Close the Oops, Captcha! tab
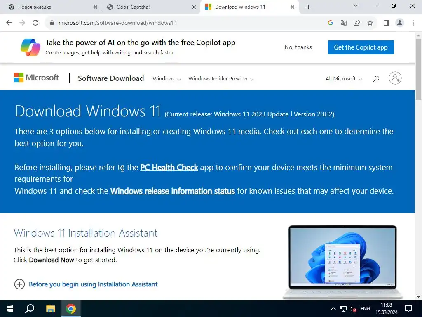This screenshot has height=317, width=422. (x=194, y=7)
